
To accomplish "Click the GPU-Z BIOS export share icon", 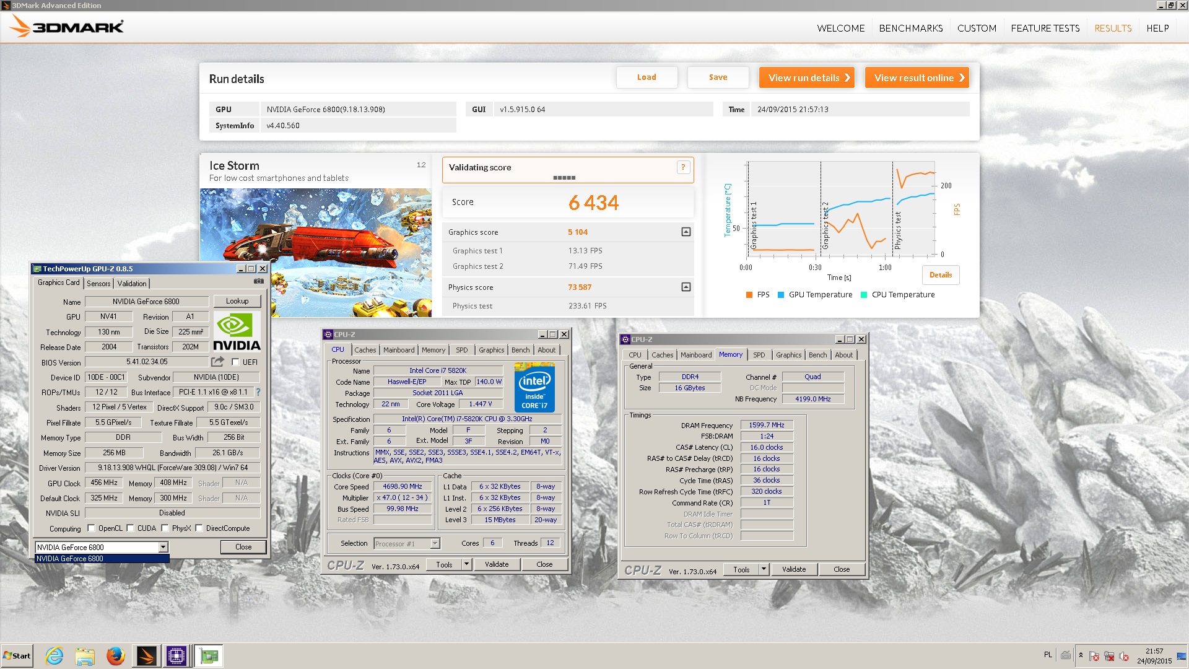I will 217,362.
